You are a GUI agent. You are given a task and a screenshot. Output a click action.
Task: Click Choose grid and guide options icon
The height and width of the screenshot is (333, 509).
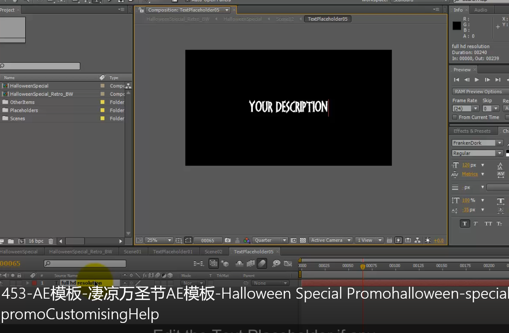click(x=179, y=240)
